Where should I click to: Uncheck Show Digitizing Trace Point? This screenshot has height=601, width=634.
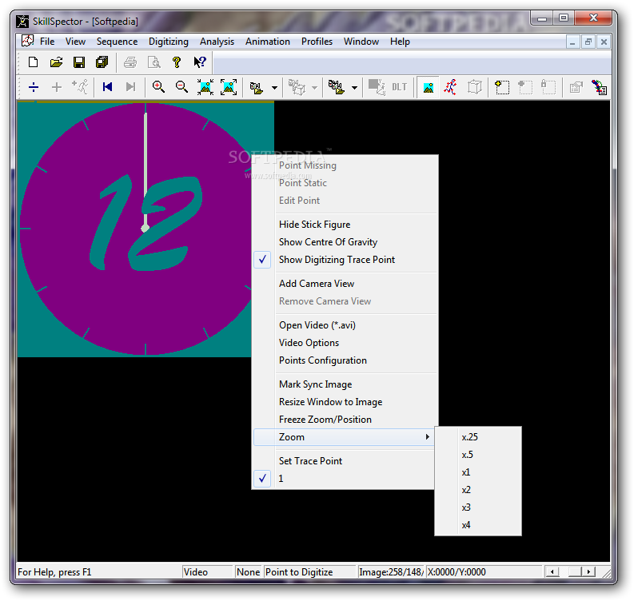pos(345,260)
